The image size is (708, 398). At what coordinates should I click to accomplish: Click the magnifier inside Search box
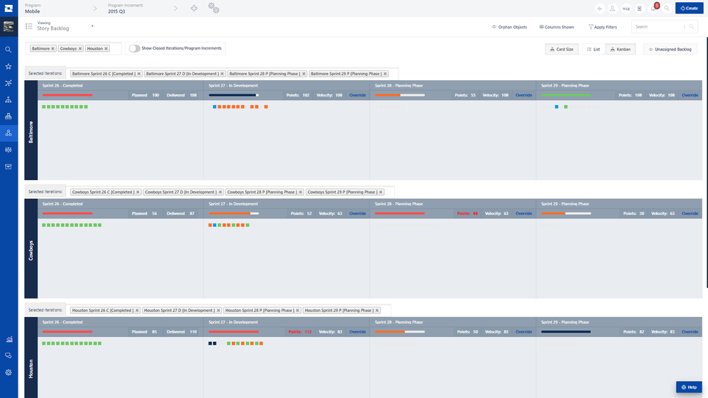691,27
